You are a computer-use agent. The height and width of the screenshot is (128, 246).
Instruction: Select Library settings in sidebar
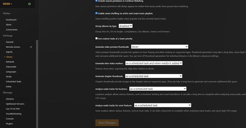(9, 57)
